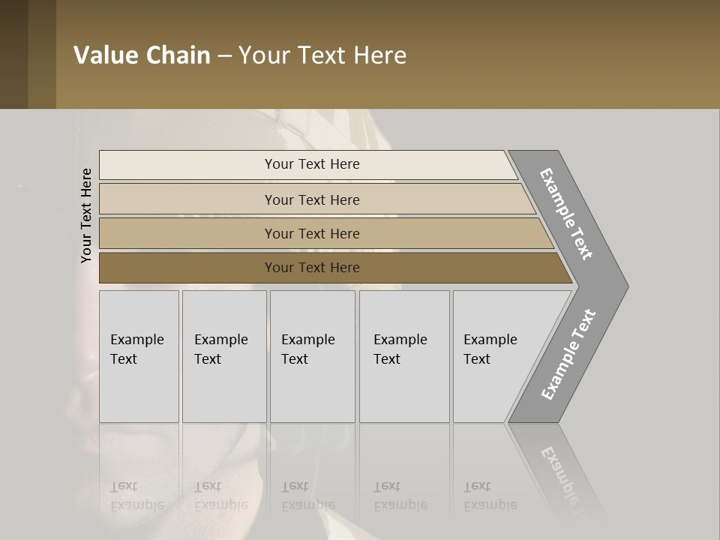Click the bold "Value Chain" title text
720x540 pixels.
tap(142, 55)
